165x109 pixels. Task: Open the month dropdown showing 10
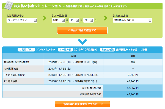pos(74,20)
